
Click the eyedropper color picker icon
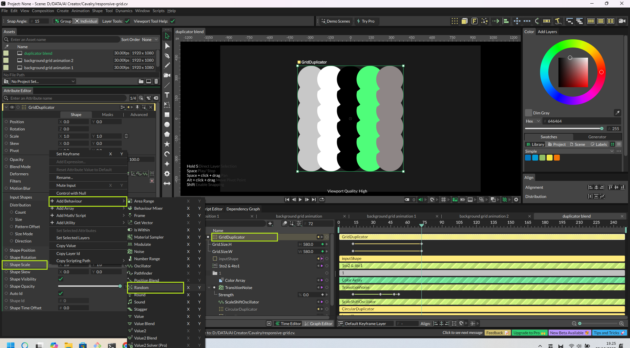click(x=617, y=113)
